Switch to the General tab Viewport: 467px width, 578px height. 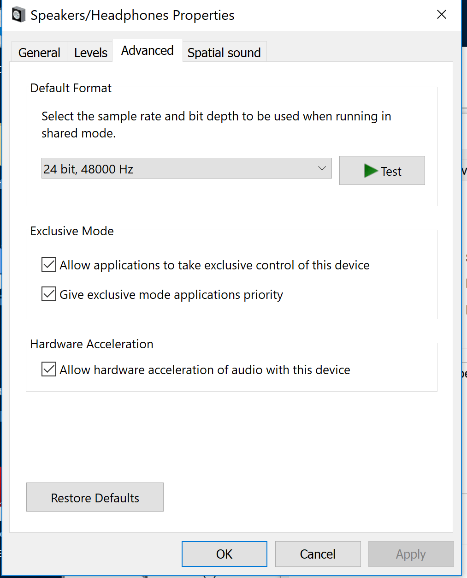[39, 53]
